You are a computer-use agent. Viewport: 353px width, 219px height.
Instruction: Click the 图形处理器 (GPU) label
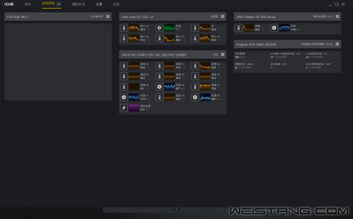click(x=323, y=17)
